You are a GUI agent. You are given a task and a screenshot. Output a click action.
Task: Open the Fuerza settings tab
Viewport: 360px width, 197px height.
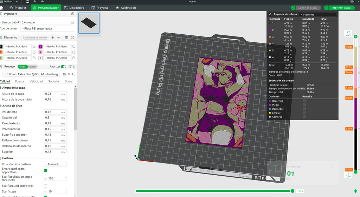[20, 81]
